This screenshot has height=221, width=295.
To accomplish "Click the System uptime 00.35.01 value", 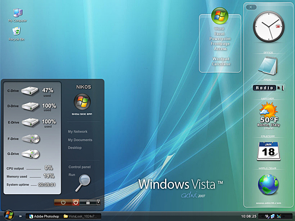I will [47, 185].
